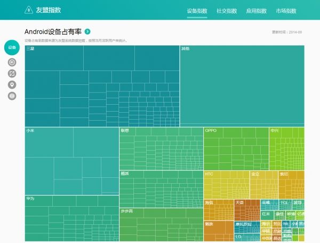Viewport: 320px width, 243px height.
Task: Select the 努比亚 treemap block
Action: click(x=277, y=224)
